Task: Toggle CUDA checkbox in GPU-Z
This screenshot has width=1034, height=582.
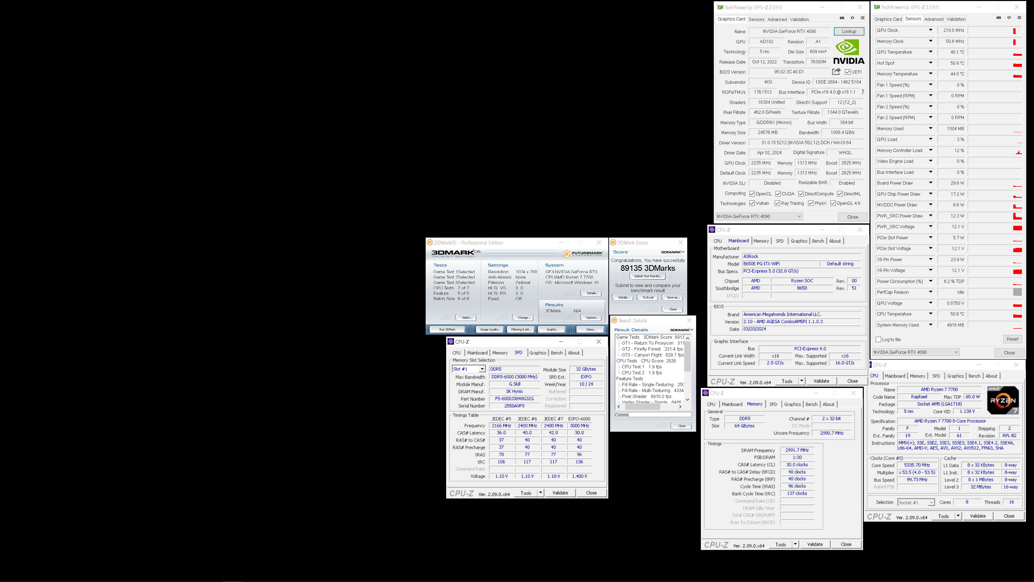Action: (x=778, y=194)
